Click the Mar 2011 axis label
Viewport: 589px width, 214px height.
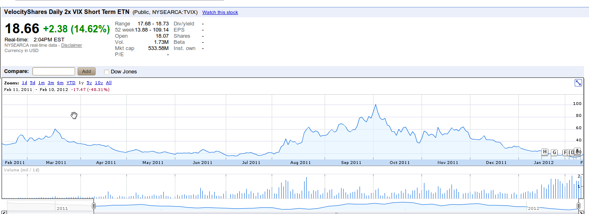(x=56, y=163)
